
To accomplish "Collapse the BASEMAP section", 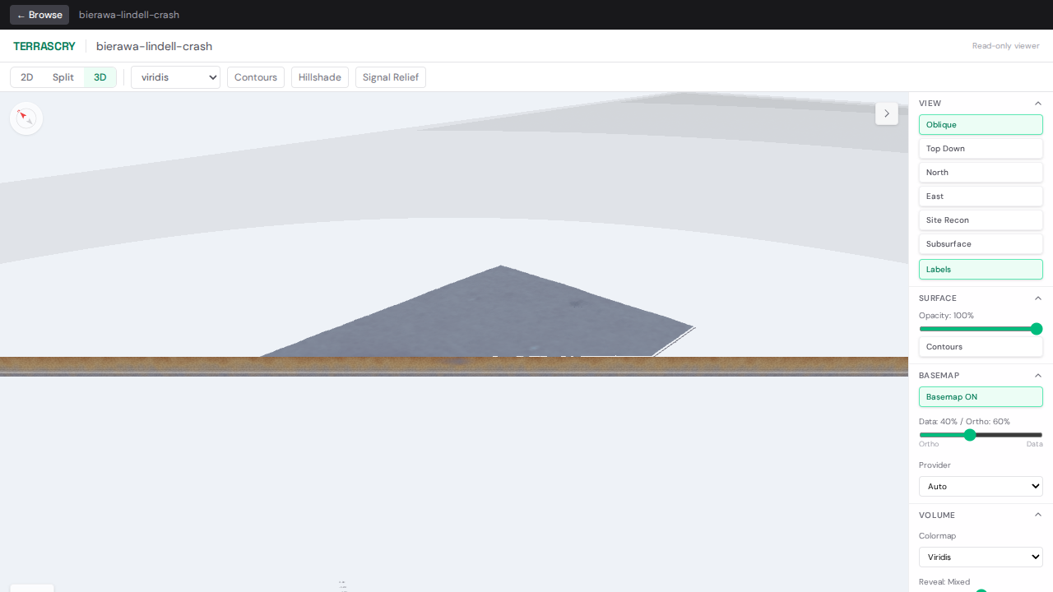I will click(1037, 375).
